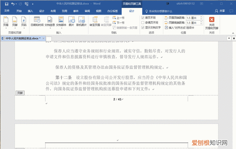236x149 pixels.
Task: Insert a 联机图片 online picture
Action: 81,22
